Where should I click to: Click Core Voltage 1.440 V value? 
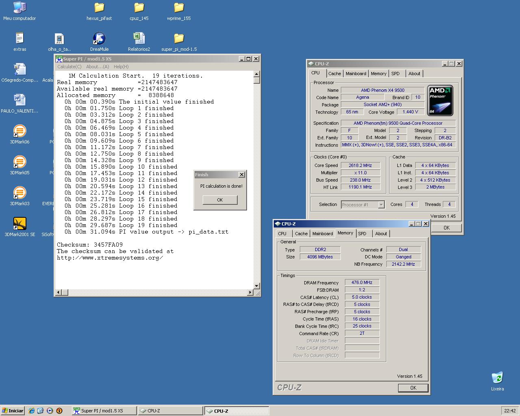410,112
